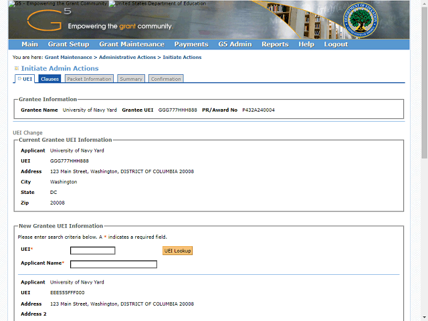This screenshot has width=428, height=321.
Task: Click the UEI Change label
Action: point(27,132)
